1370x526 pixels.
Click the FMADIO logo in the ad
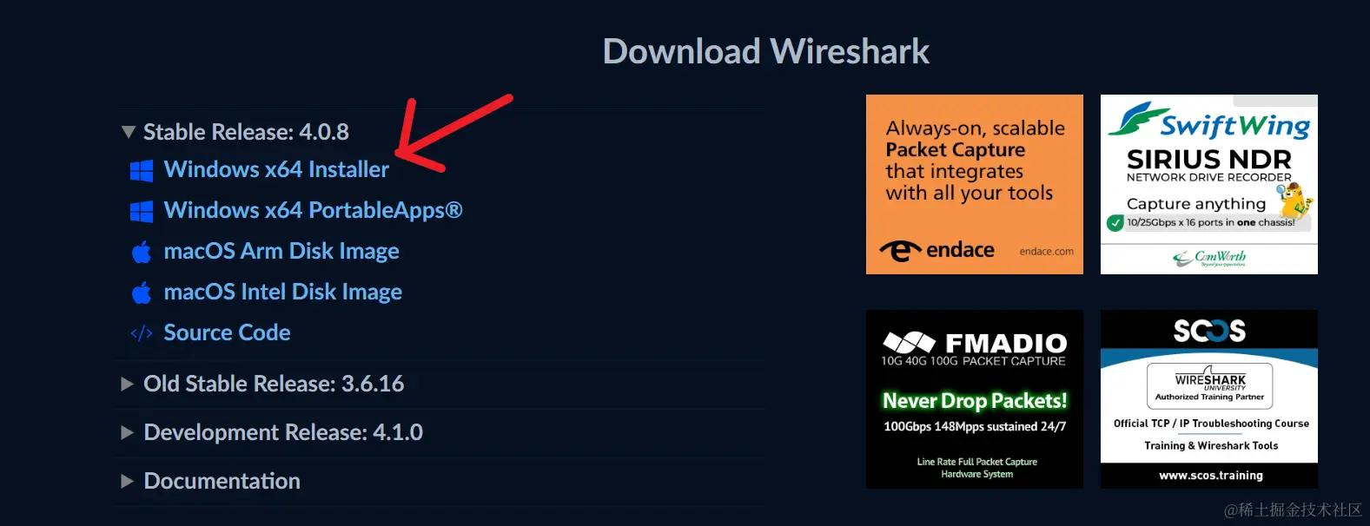(975, 342)
